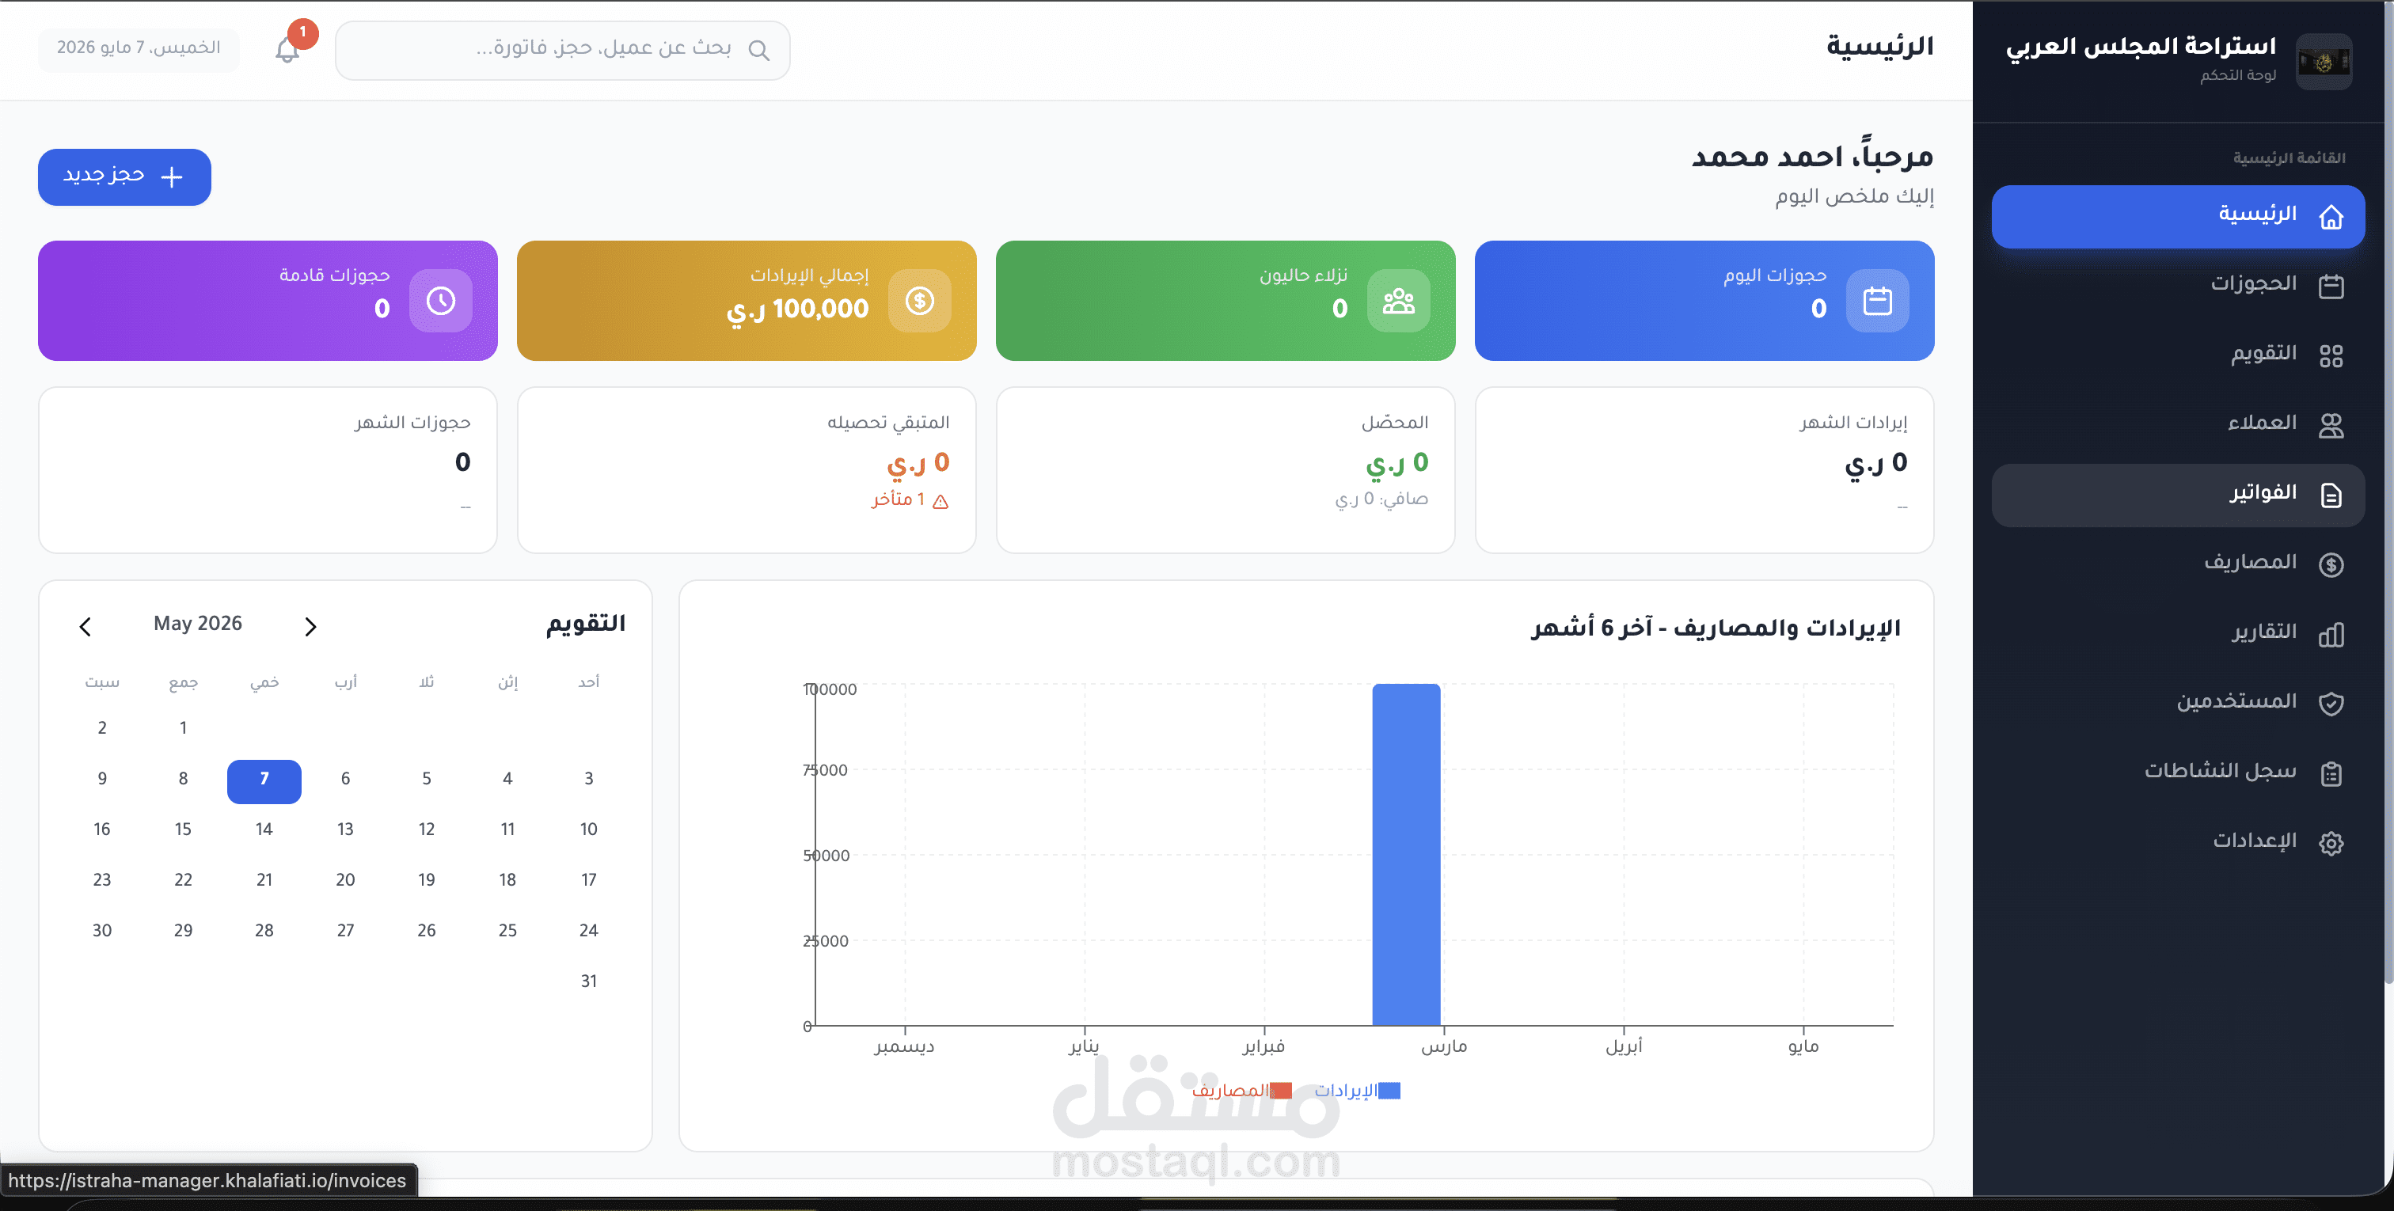Viewport: 2394px width, 1211px height.
Task: Select day 31 in the calendar
Action: pos(588,981)
